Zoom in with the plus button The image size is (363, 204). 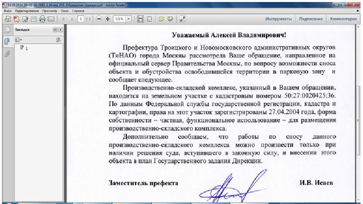pos(107,19)
